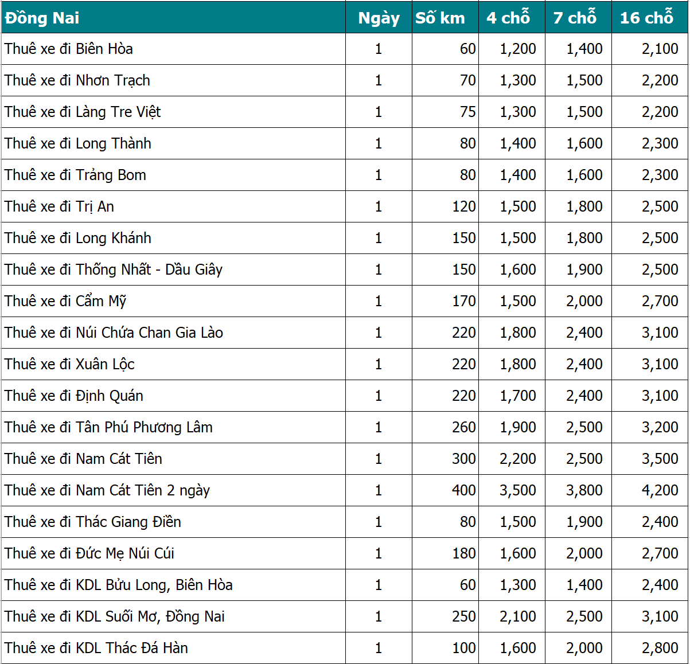Select 'Thuê xe đi Làng Tre Việt' row
The height and width of the screenshot is (664, 690).
[83, 112]
